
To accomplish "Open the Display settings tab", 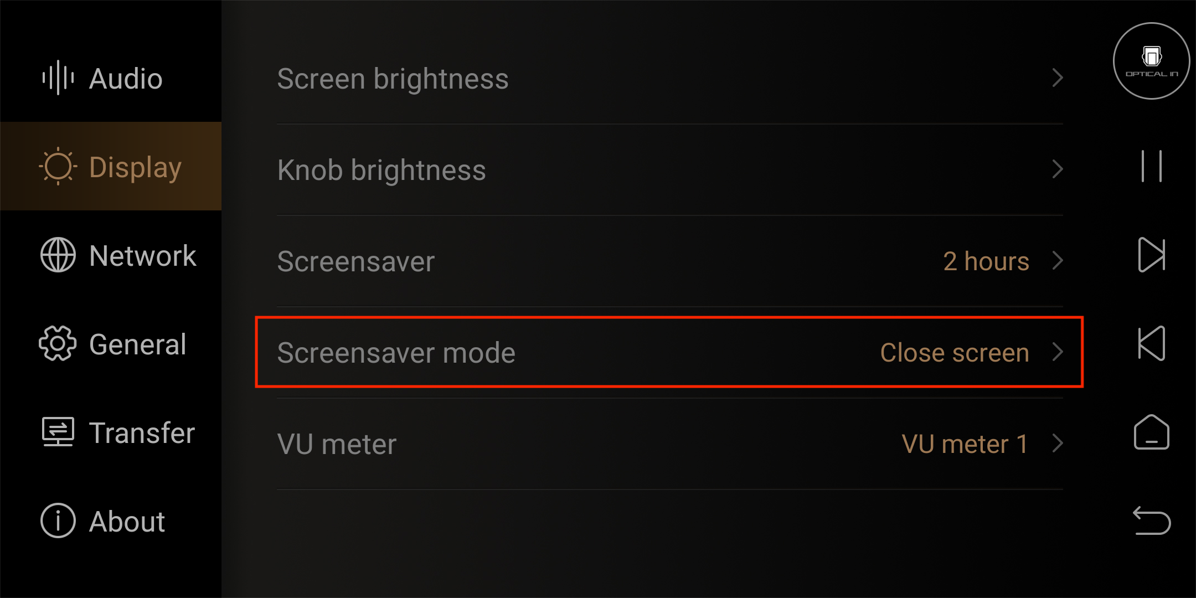I will tap(111, 166).
